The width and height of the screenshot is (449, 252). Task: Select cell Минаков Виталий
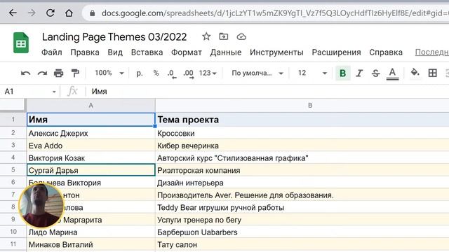click(91, 244)
